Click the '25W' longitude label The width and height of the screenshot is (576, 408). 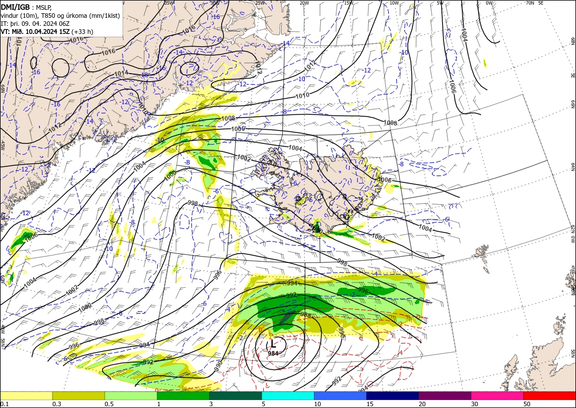point(260,3)
